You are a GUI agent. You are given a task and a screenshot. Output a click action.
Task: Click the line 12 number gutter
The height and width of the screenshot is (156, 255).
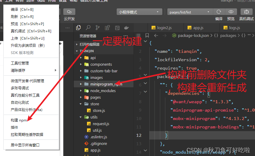pos(139,135)
